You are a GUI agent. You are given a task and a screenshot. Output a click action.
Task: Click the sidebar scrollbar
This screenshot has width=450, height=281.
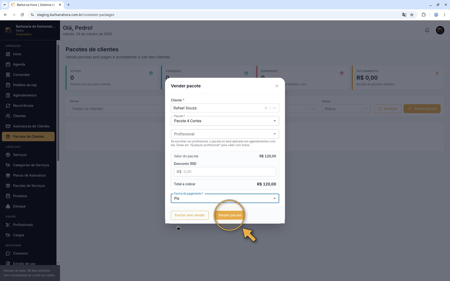[58, 103]
